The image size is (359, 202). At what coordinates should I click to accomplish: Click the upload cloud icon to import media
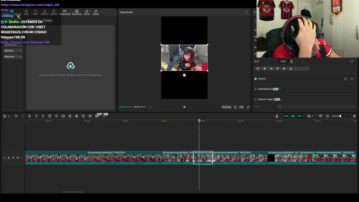pos(70,66)
